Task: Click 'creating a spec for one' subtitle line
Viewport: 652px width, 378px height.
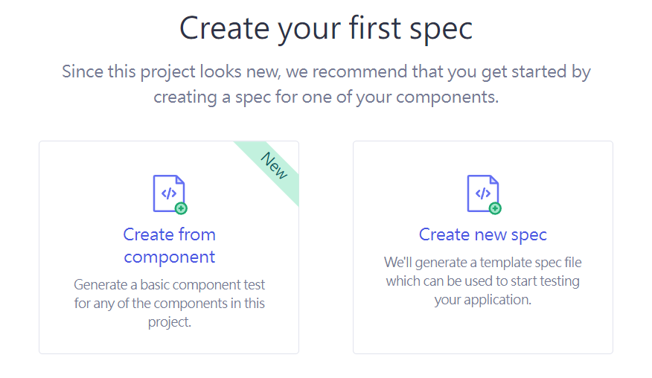Action: coord(326,97)
